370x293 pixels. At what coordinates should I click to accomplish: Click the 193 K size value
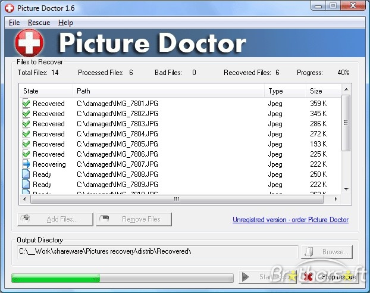[x=318, y=144]
